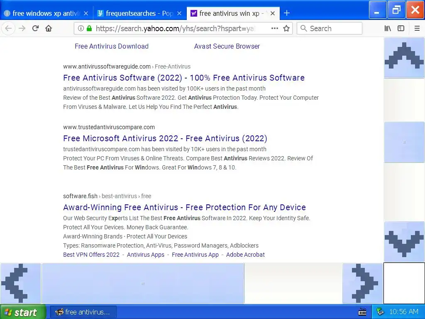
Task: Select the 'free antivirus win xp' tab
Action: click(233, 13)
